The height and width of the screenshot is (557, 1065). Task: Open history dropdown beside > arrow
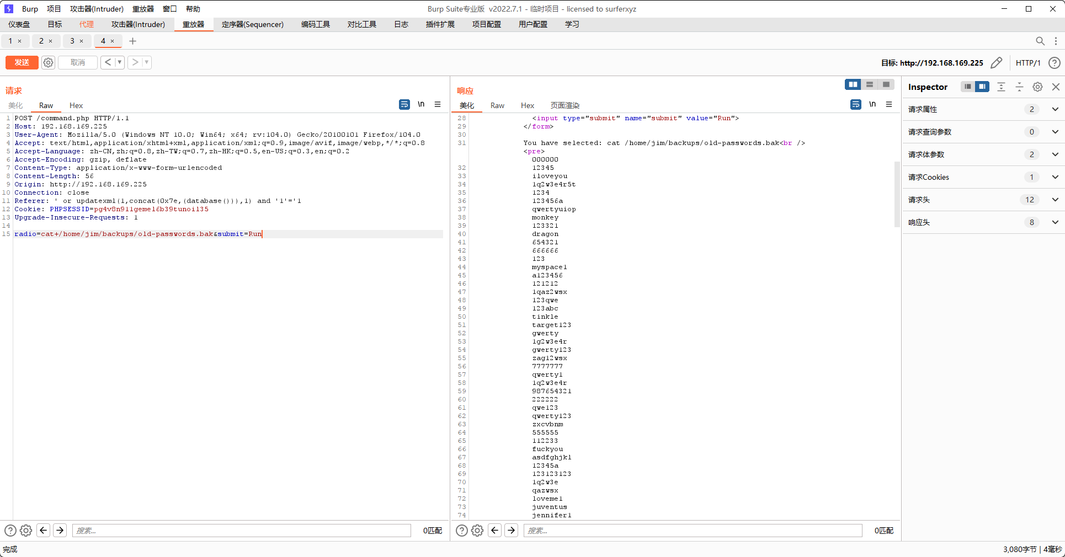147,62
